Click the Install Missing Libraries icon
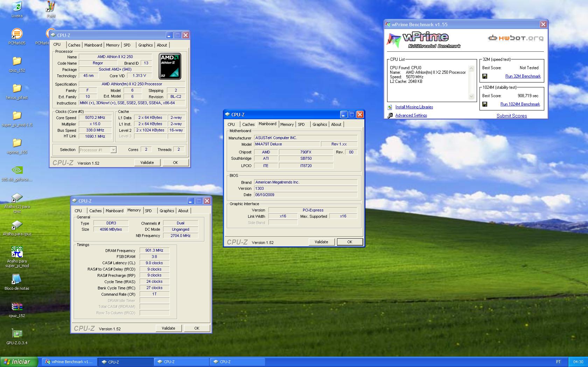Viewport: 588px width, 367px height. 390,107
